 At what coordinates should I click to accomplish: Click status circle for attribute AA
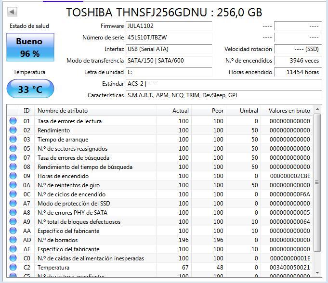[13, 231]
